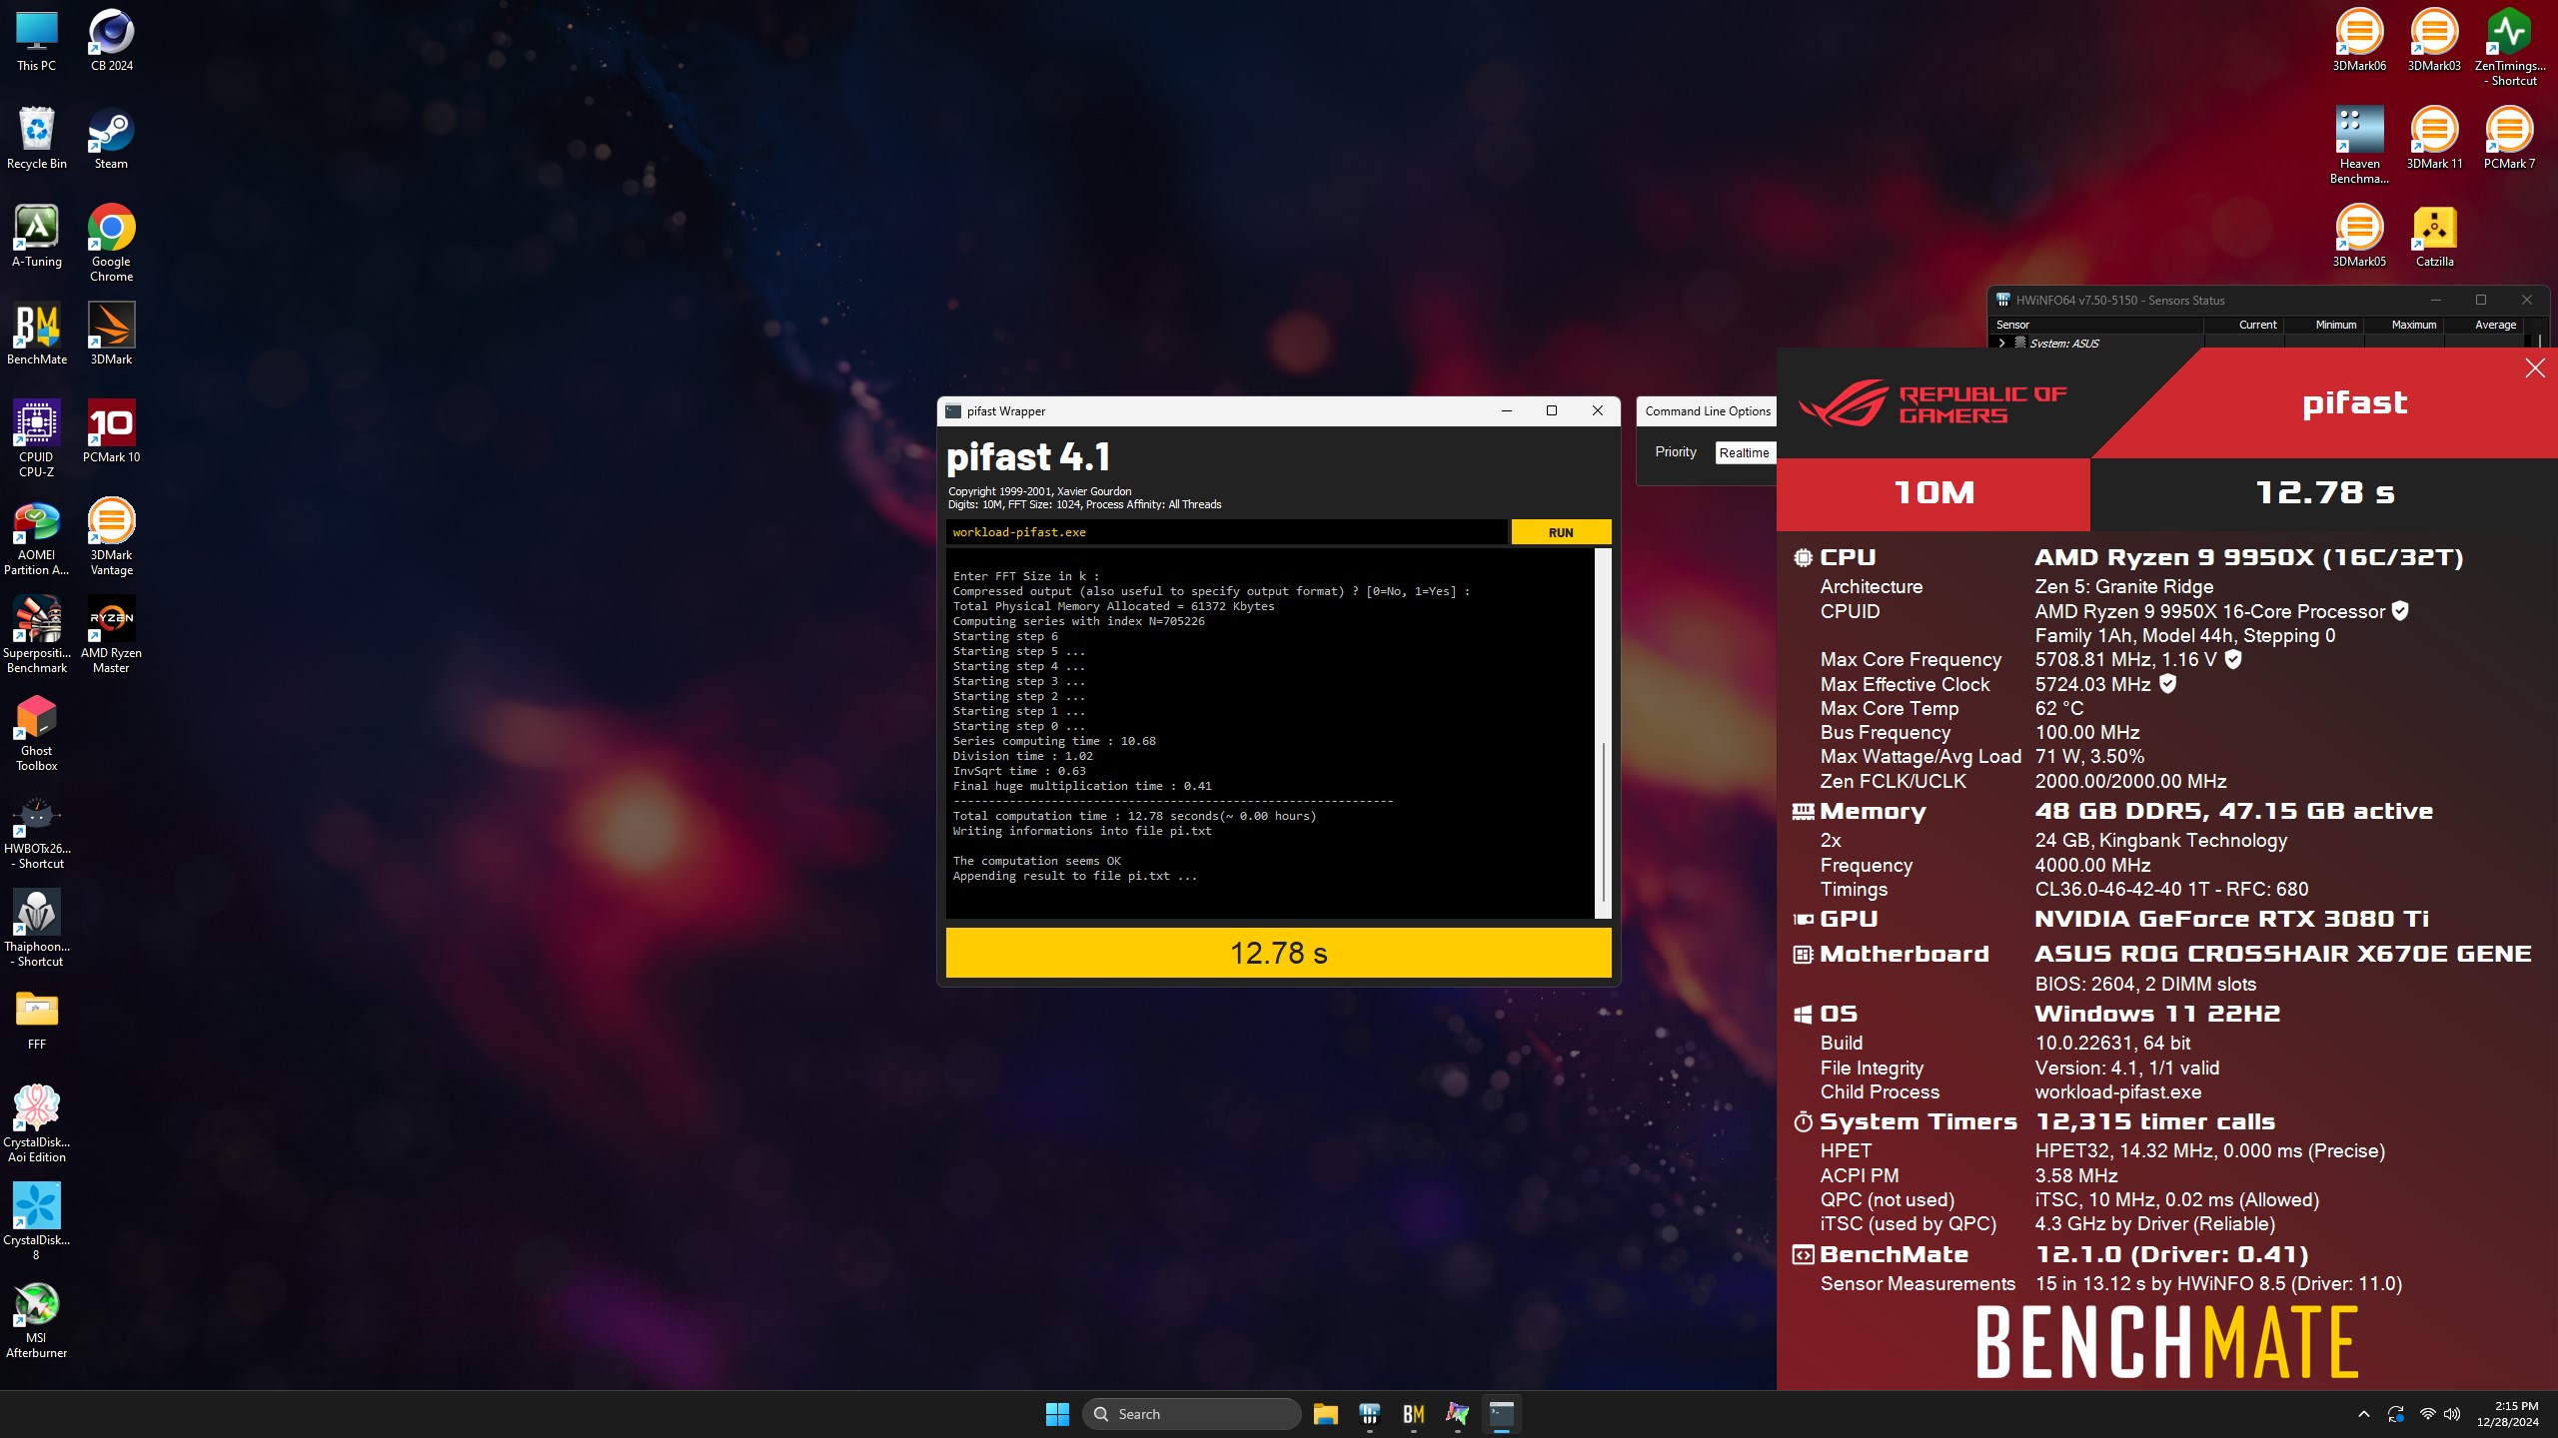Open the Wi-Fi network tray icon
The width and height of the screenshot is (2558, 1438).
pos(2427,1414)
